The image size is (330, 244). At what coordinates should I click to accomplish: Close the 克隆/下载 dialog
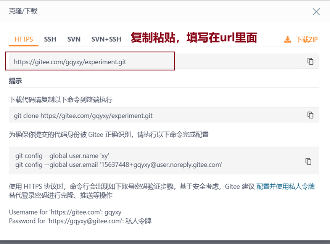tap(316, 11)
